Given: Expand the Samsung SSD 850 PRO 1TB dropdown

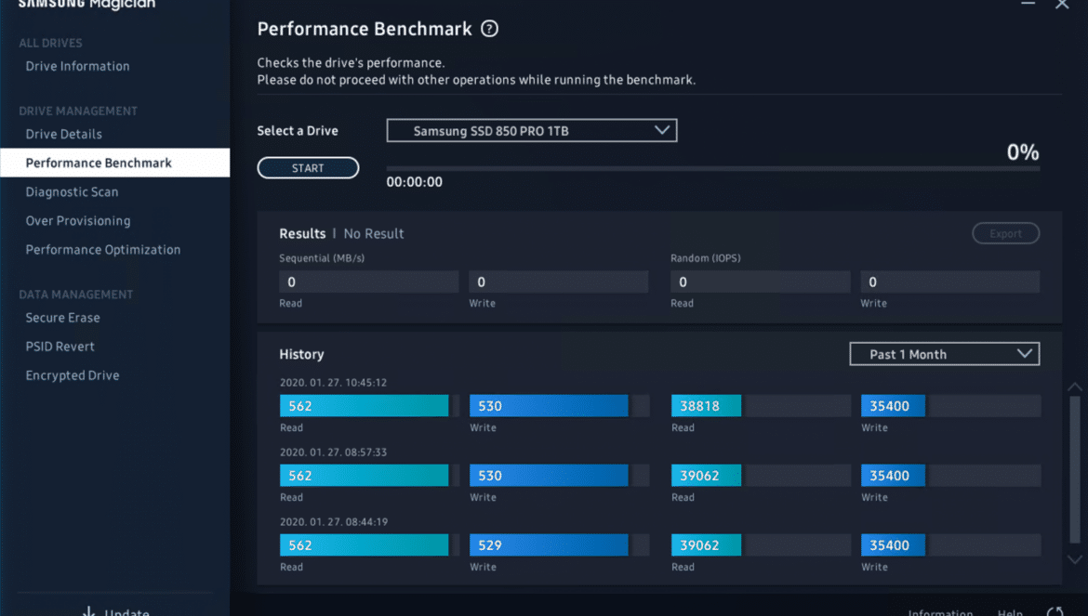Looking at the screenshot, I should (532, 131).
